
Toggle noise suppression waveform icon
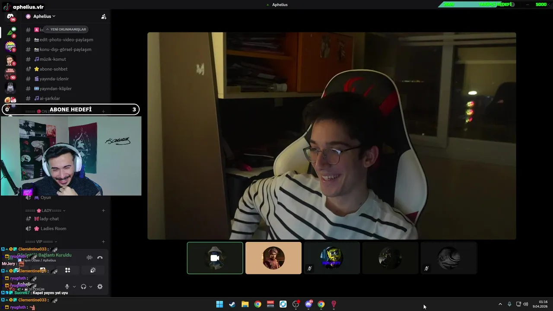[x=89, y=257]
